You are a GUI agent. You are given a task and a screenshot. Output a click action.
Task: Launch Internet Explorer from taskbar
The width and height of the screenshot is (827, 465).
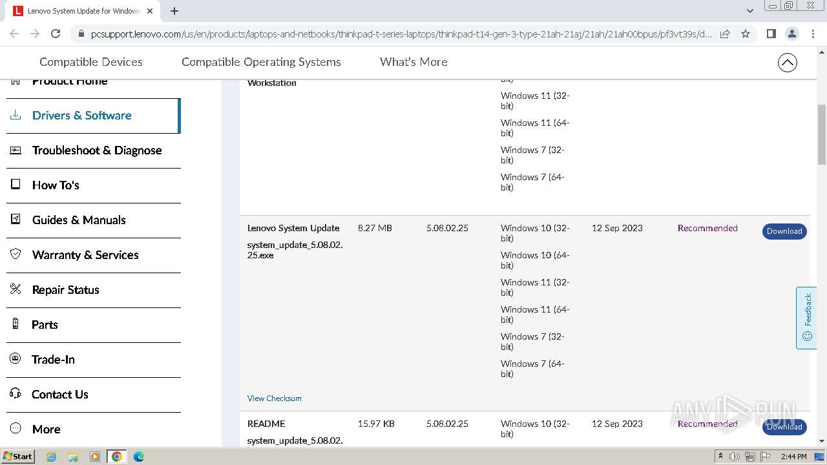click(52, 457)
